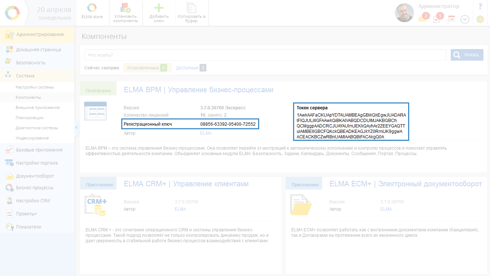Open tasks icon with badge 5

[437, 19]
